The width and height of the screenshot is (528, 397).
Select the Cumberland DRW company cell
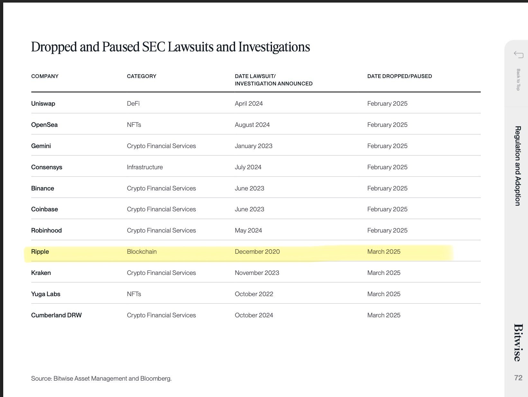(x=56, y=315)
